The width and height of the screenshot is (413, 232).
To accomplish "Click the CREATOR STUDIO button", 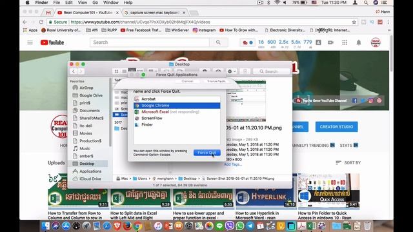I will click(x=336, y=127).
